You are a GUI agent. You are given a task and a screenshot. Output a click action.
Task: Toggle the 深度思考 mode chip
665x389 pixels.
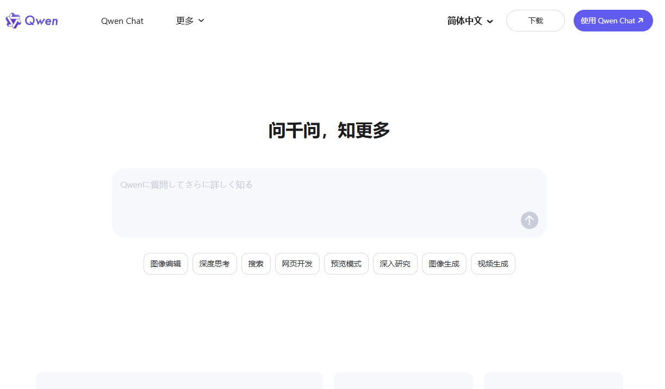pyautogui.click(x=215, y=264)
